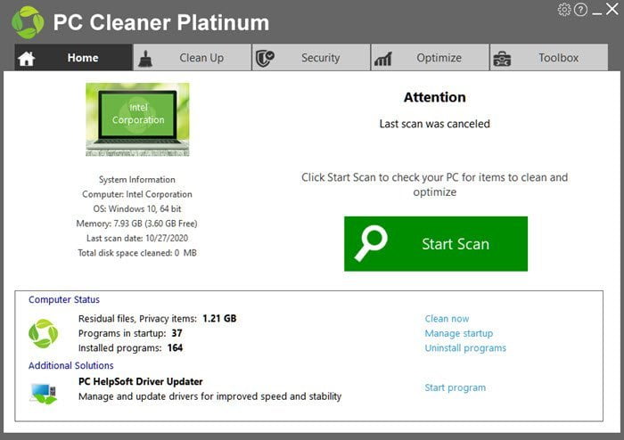624x440 pixels.
Task: Close the PC Cleaner Platinum window
Action: [x=612, y=9]
